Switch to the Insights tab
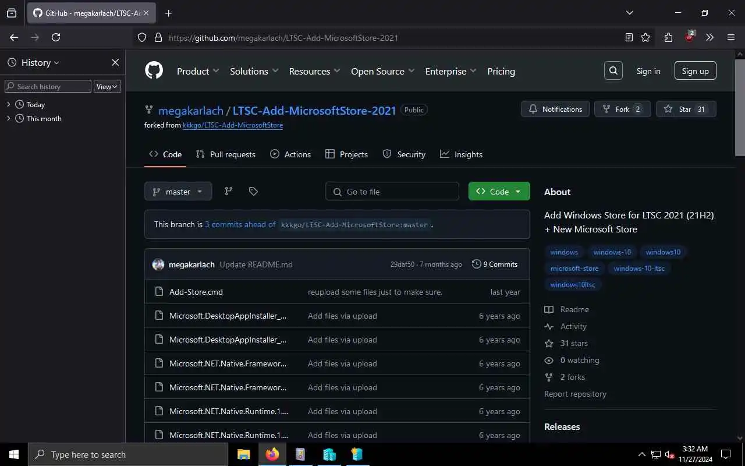 pos(461,154)
